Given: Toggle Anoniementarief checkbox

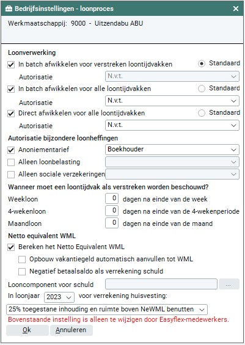Looking at the screenshot, I should point(11,150).
